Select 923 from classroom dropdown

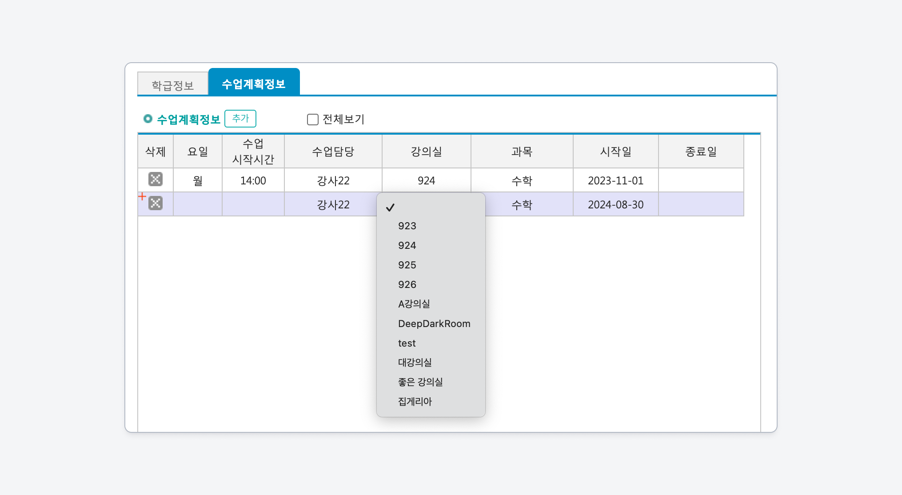tap(407, 226)
